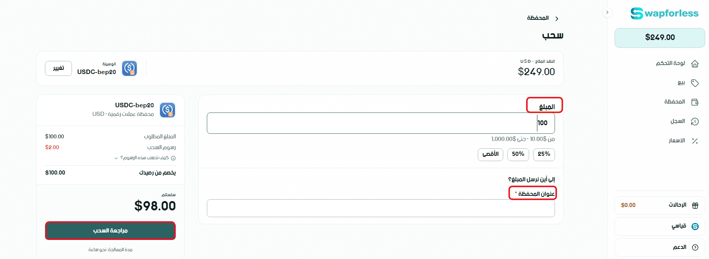The width and height of the screenshot is (709, 259).
Task: Click the support help icon
Action: [695, 247]
